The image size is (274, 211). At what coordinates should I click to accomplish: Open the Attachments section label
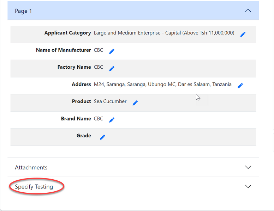[31, 167]
